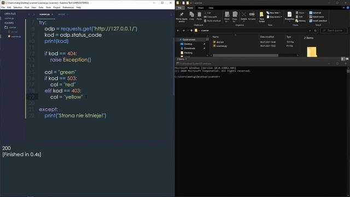Collapse the Explorer ribbon with chevron
350x197 pixels.
coord(344,8)
